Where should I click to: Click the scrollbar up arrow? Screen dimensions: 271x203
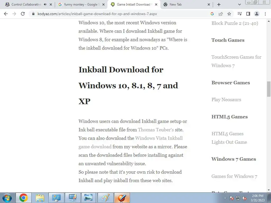click(x=269, y=21)
